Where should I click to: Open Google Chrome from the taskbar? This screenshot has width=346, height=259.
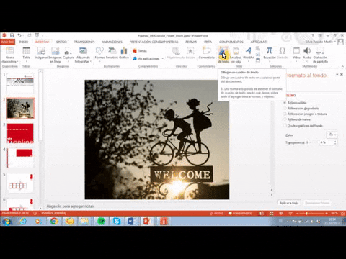(x=54, y=221)
